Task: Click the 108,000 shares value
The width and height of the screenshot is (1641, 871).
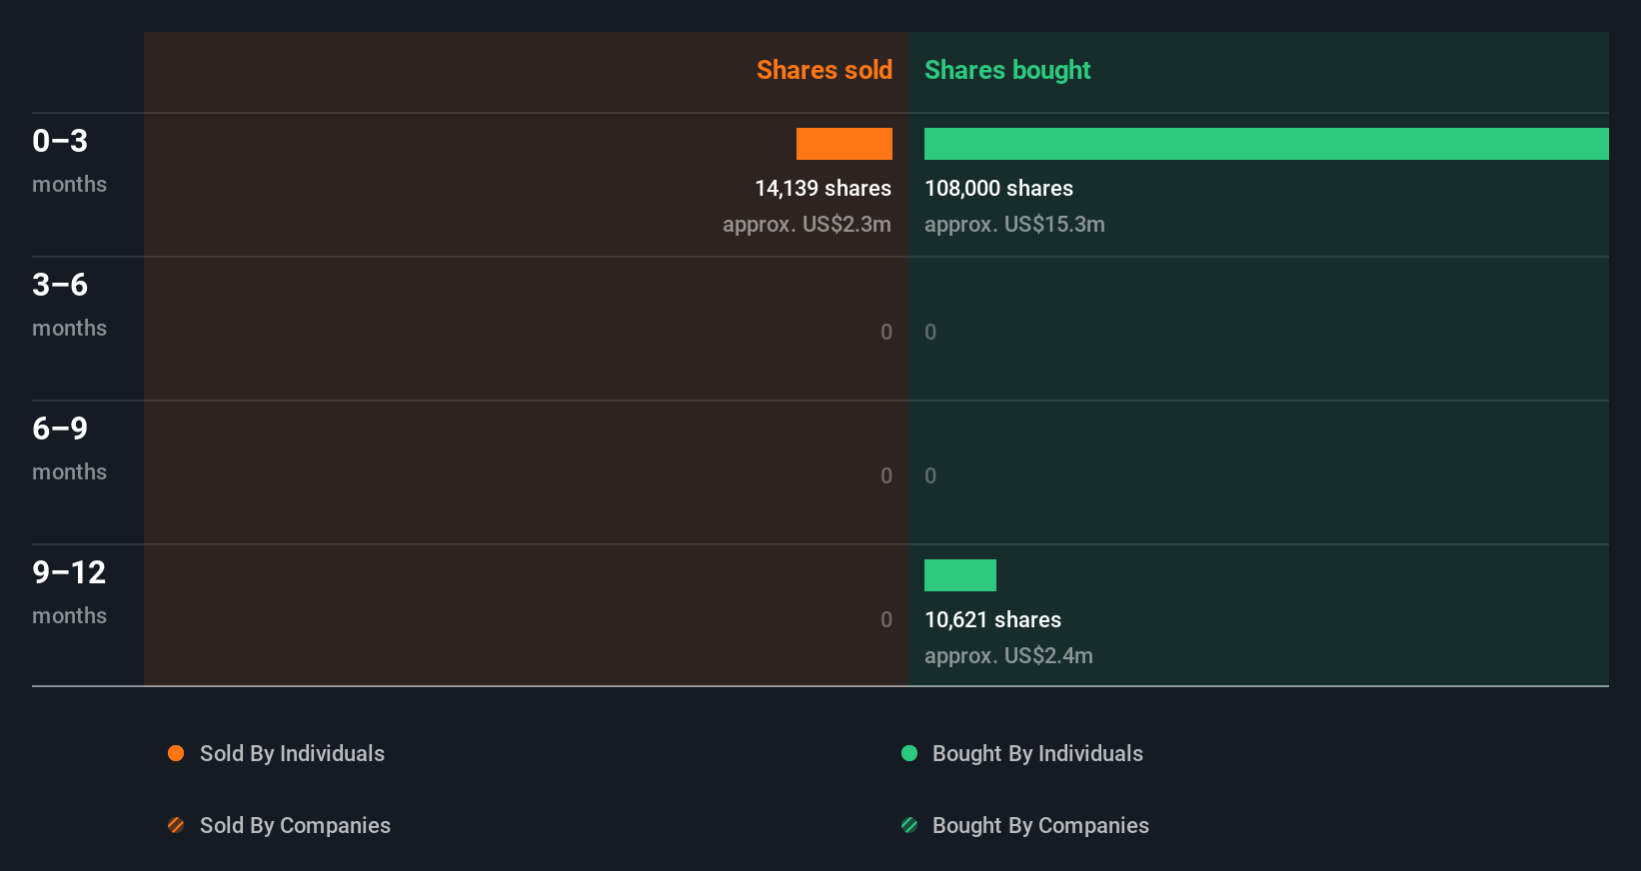Action: click(998, 188)
